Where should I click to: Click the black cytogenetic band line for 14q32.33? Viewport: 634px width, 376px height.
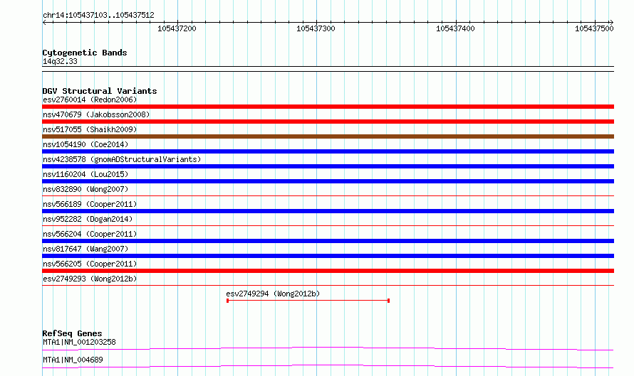[328, 69]
